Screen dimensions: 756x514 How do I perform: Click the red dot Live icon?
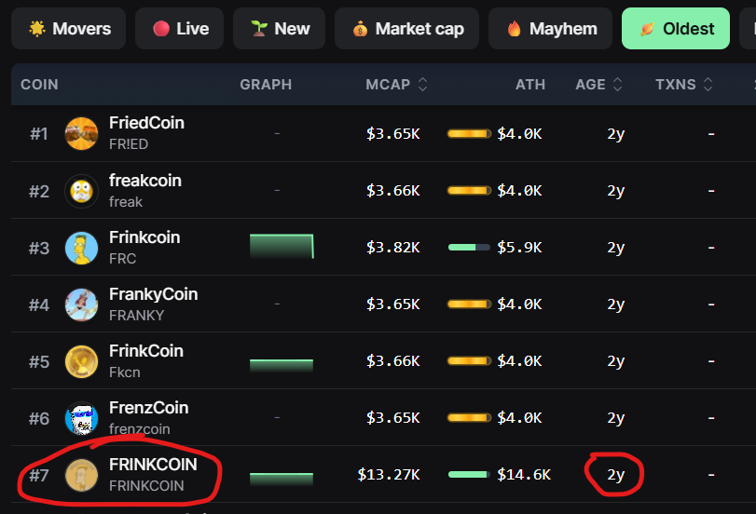pos(161,29)
